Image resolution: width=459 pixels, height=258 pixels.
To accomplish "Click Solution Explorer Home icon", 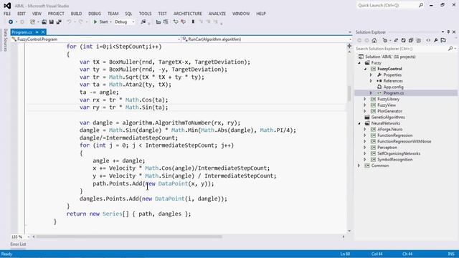I will (374, 40).
